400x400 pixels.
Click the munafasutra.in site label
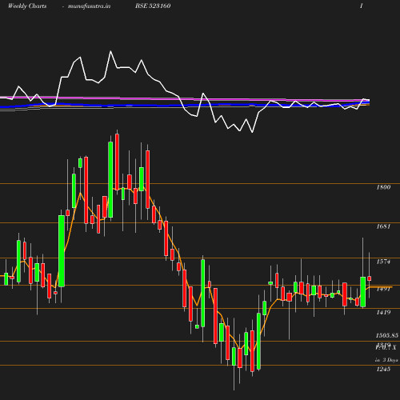(x=89, y=6)
